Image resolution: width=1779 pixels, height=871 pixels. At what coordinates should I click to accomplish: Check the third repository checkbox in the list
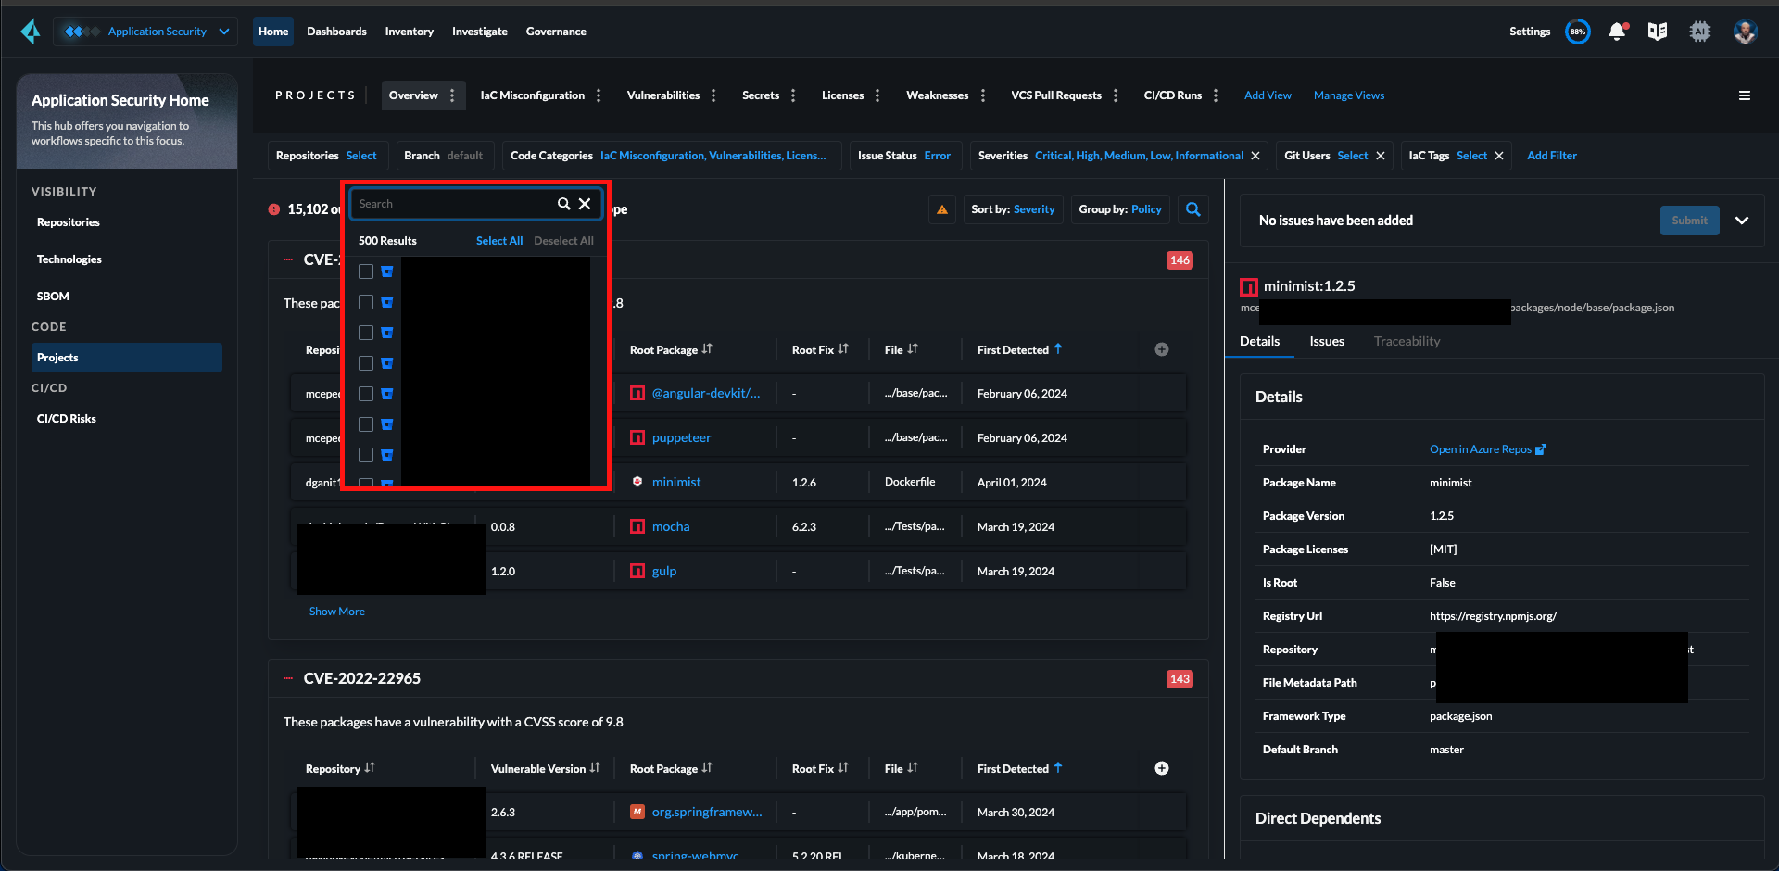[x=366, y=333]
